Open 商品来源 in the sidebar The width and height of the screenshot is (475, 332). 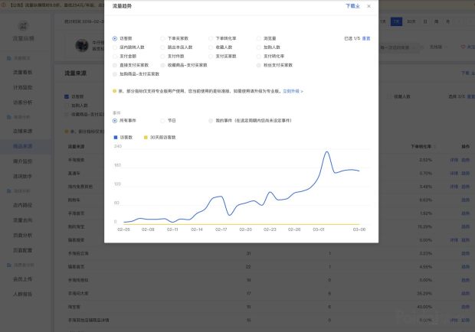point(23,146)
